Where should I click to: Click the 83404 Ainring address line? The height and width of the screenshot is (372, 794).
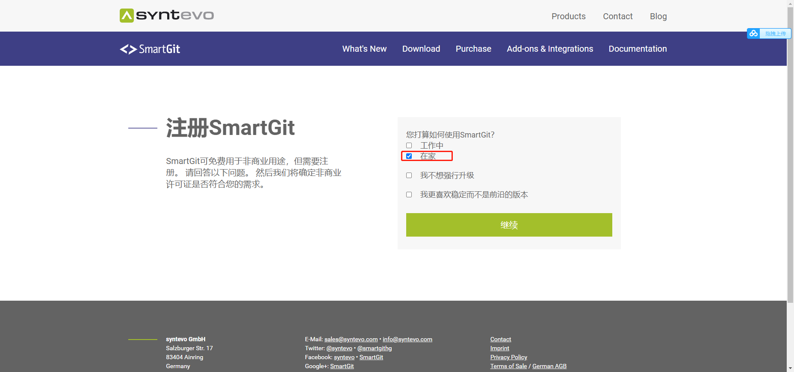pos(185,357)
